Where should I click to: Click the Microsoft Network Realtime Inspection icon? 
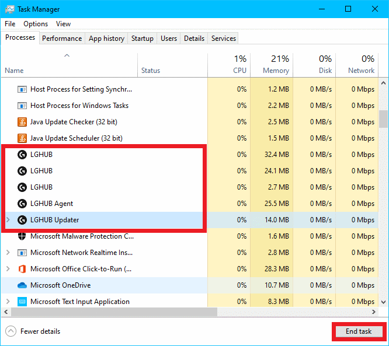tap(22, 253)
